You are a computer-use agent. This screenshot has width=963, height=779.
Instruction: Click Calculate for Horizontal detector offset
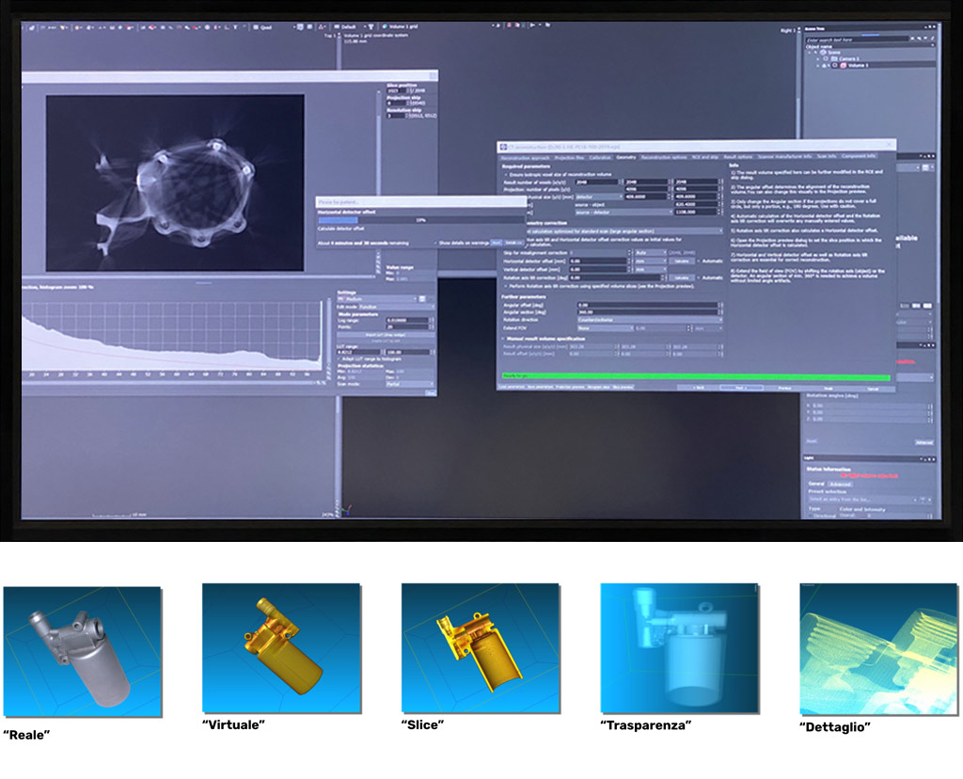(682, 262)
